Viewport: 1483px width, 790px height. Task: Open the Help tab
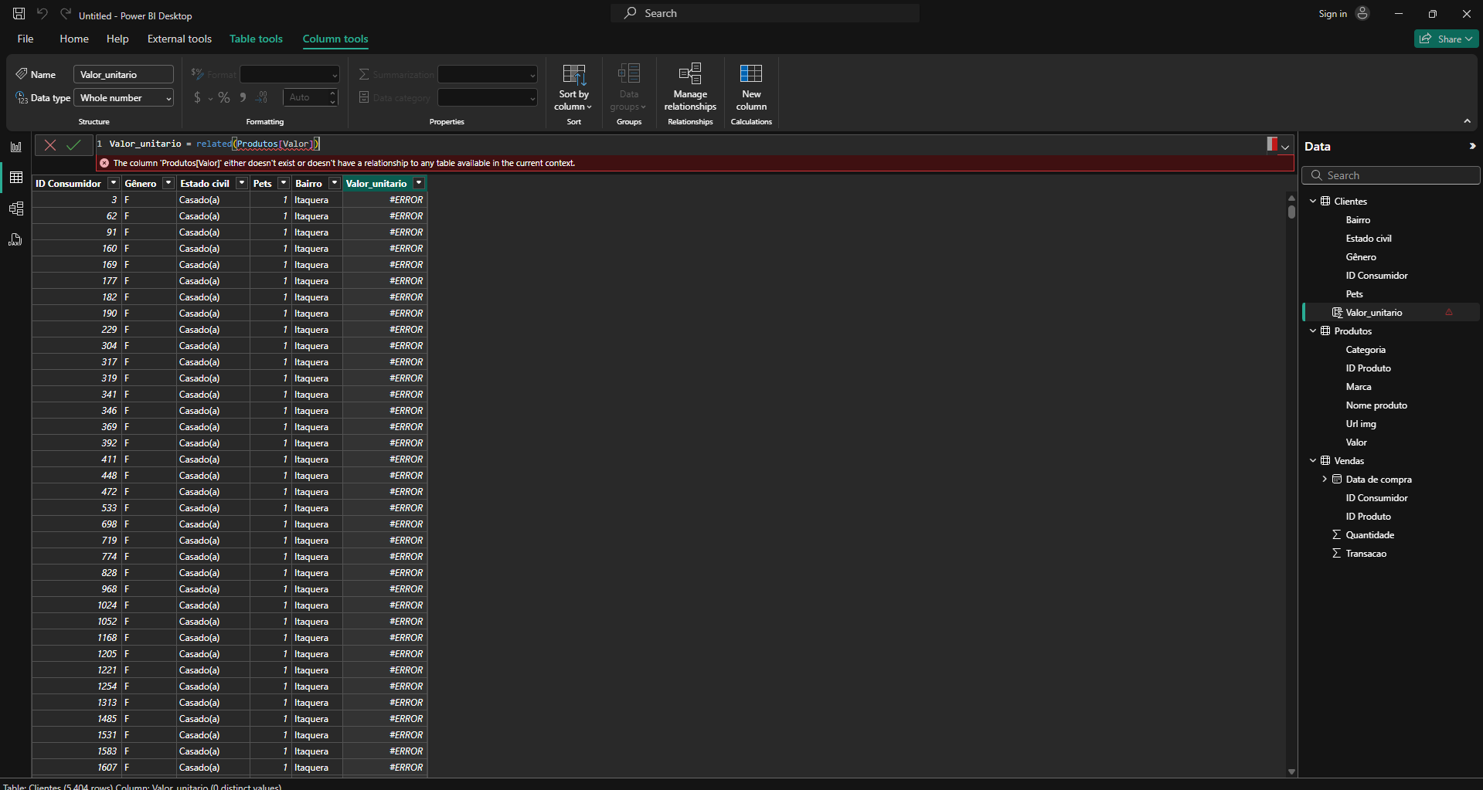(117, 39)
